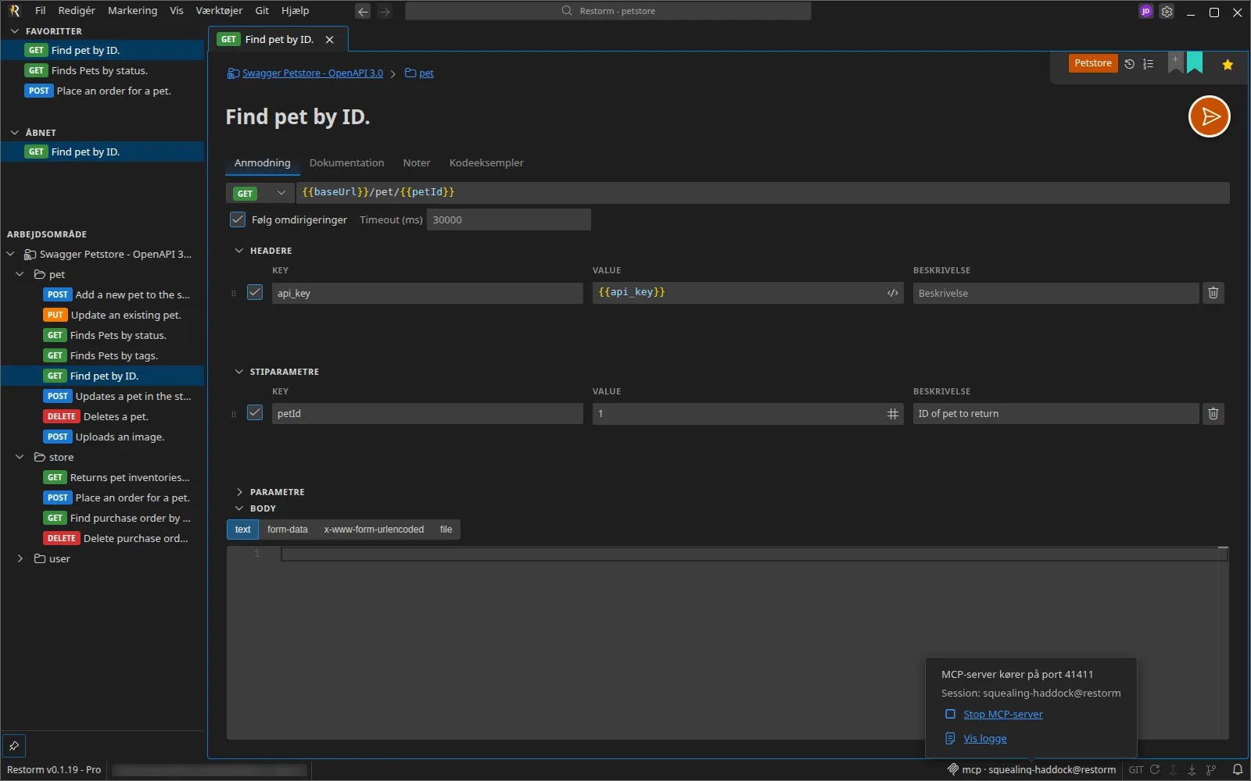1251x781 pixels.
Task: Select the text body type
Action: pos(243,530)
